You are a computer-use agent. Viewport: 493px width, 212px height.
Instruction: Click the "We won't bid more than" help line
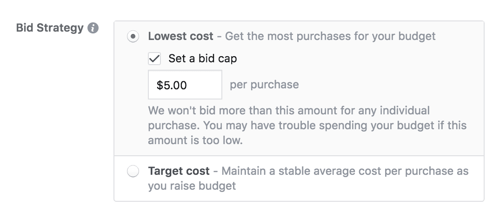tap(289, 111)
